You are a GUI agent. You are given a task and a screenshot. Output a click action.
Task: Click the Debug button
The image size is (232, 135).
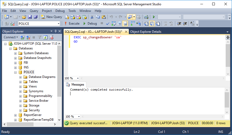coord(90,24)
